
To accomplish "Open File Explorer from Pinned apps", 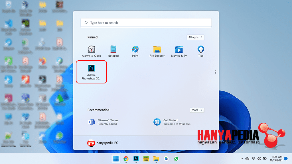I will point(157,52).
